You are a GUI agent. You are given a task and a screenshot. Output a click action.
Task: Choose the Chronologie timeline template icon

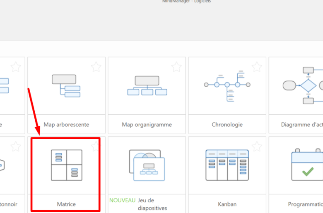tap(227, 85)
